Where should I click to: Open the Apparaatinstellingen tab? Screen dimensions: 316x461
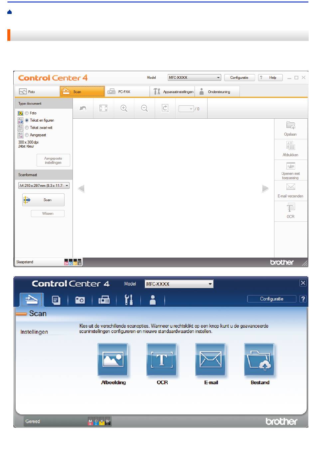point(172,91)
